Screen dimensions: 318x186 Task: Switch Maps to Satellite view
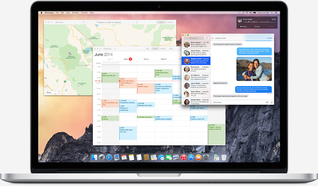[x=170, y=22]
